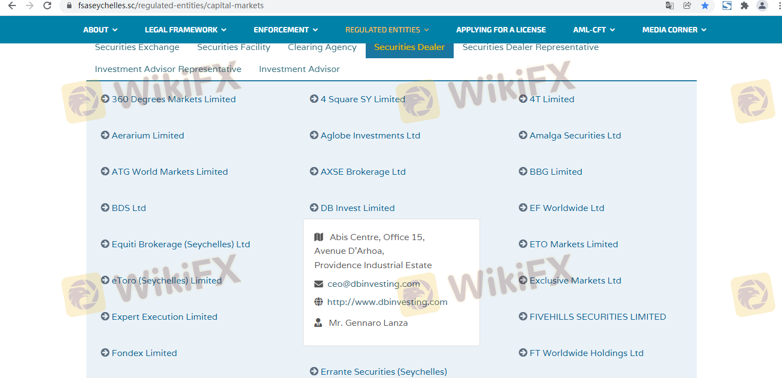The image size is (782, 378).
Task: Open the browser profile avatar icon
Action: coord(762,5)
